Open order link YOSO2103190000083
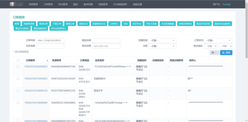 (x=36, y=103)
